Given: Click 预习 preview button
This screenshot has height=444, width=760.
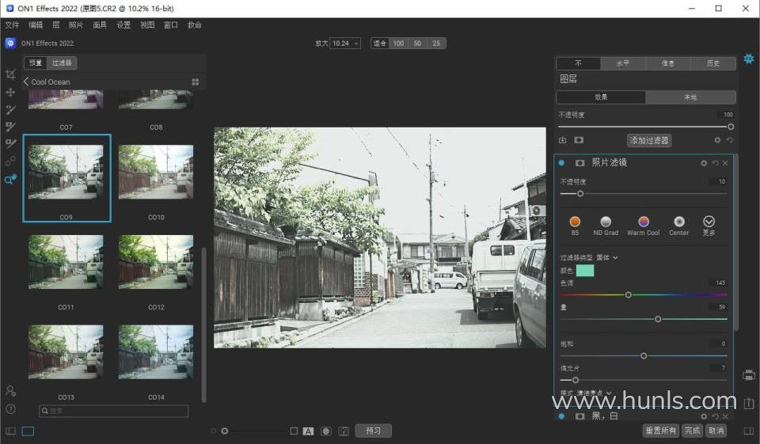Looking at the screenshot, I should (373, 431).
